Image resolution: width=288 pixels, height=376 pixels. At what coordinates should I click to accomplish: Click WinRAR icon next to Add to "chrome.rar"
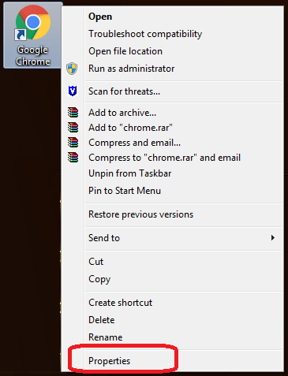(73, 128)
